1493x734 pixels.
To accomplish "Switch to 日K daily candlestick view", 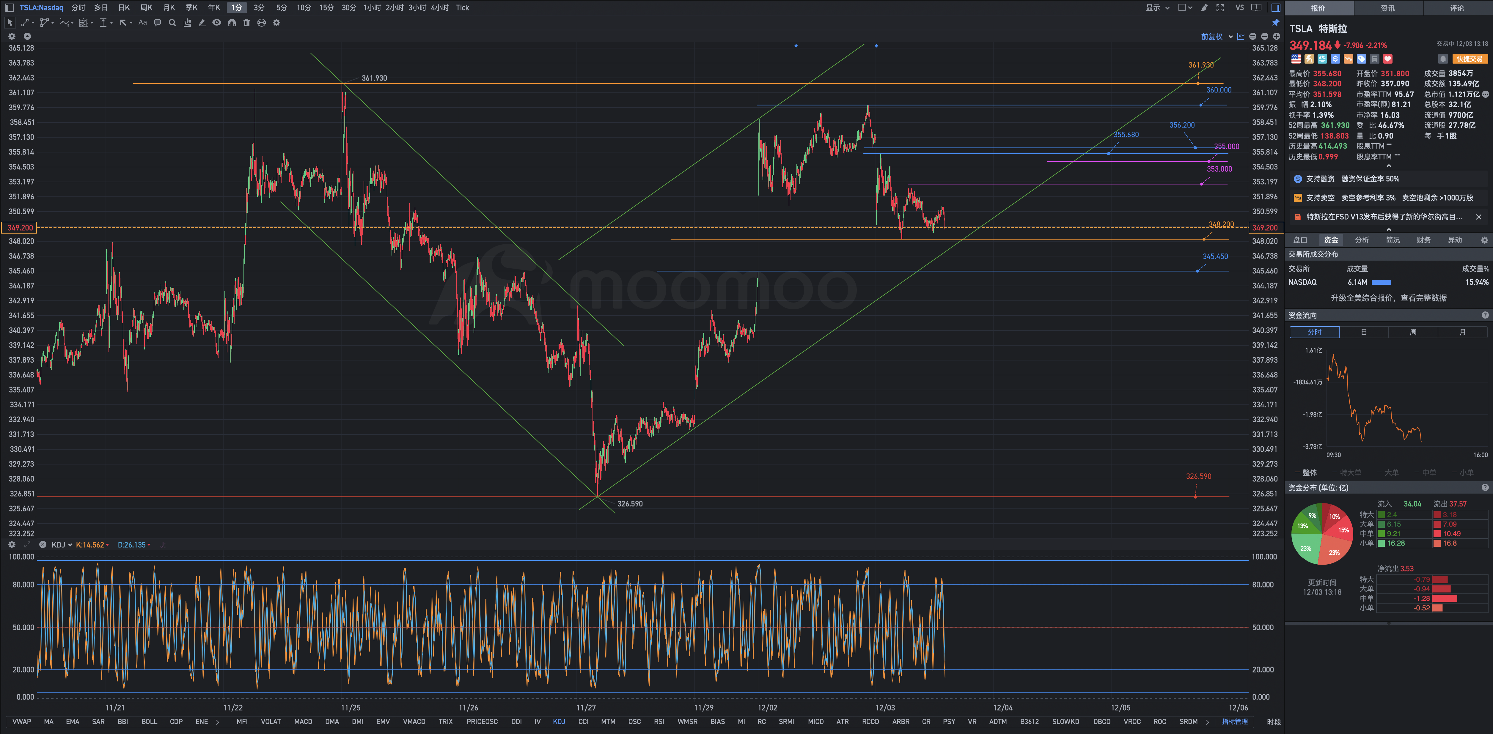I will (124, 7).
